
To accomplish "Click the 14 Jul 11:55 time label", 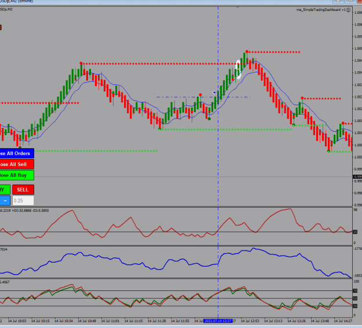I will tap(180, 321).
